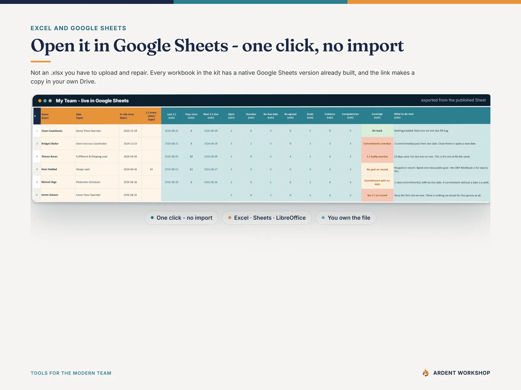Click the 'No 1:1 on record' coverage cell
This screenshot has height=390, width=521.
377,195
